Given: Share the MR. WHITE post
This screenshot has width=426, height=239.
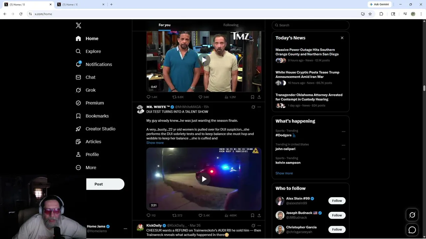Looking at the screenshot, I should pos(259,215).
